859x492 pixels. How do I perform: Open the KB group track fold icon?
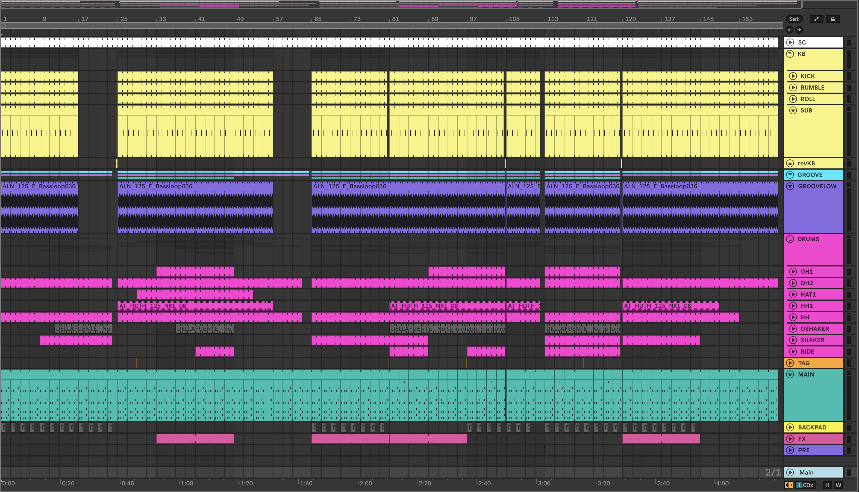pos(790,54)
